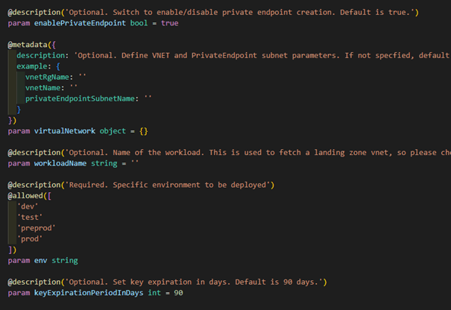The width and height of the screenshot is (451, 310).
Task: Click the 'test' allowed value
Action: (x=30, y=217)
